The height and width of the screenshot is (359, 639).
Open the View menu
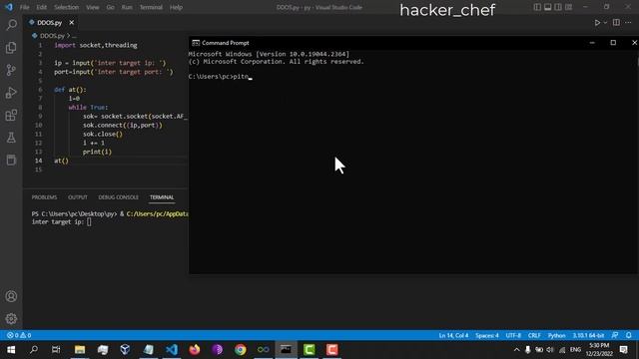(x=93, y=7)
